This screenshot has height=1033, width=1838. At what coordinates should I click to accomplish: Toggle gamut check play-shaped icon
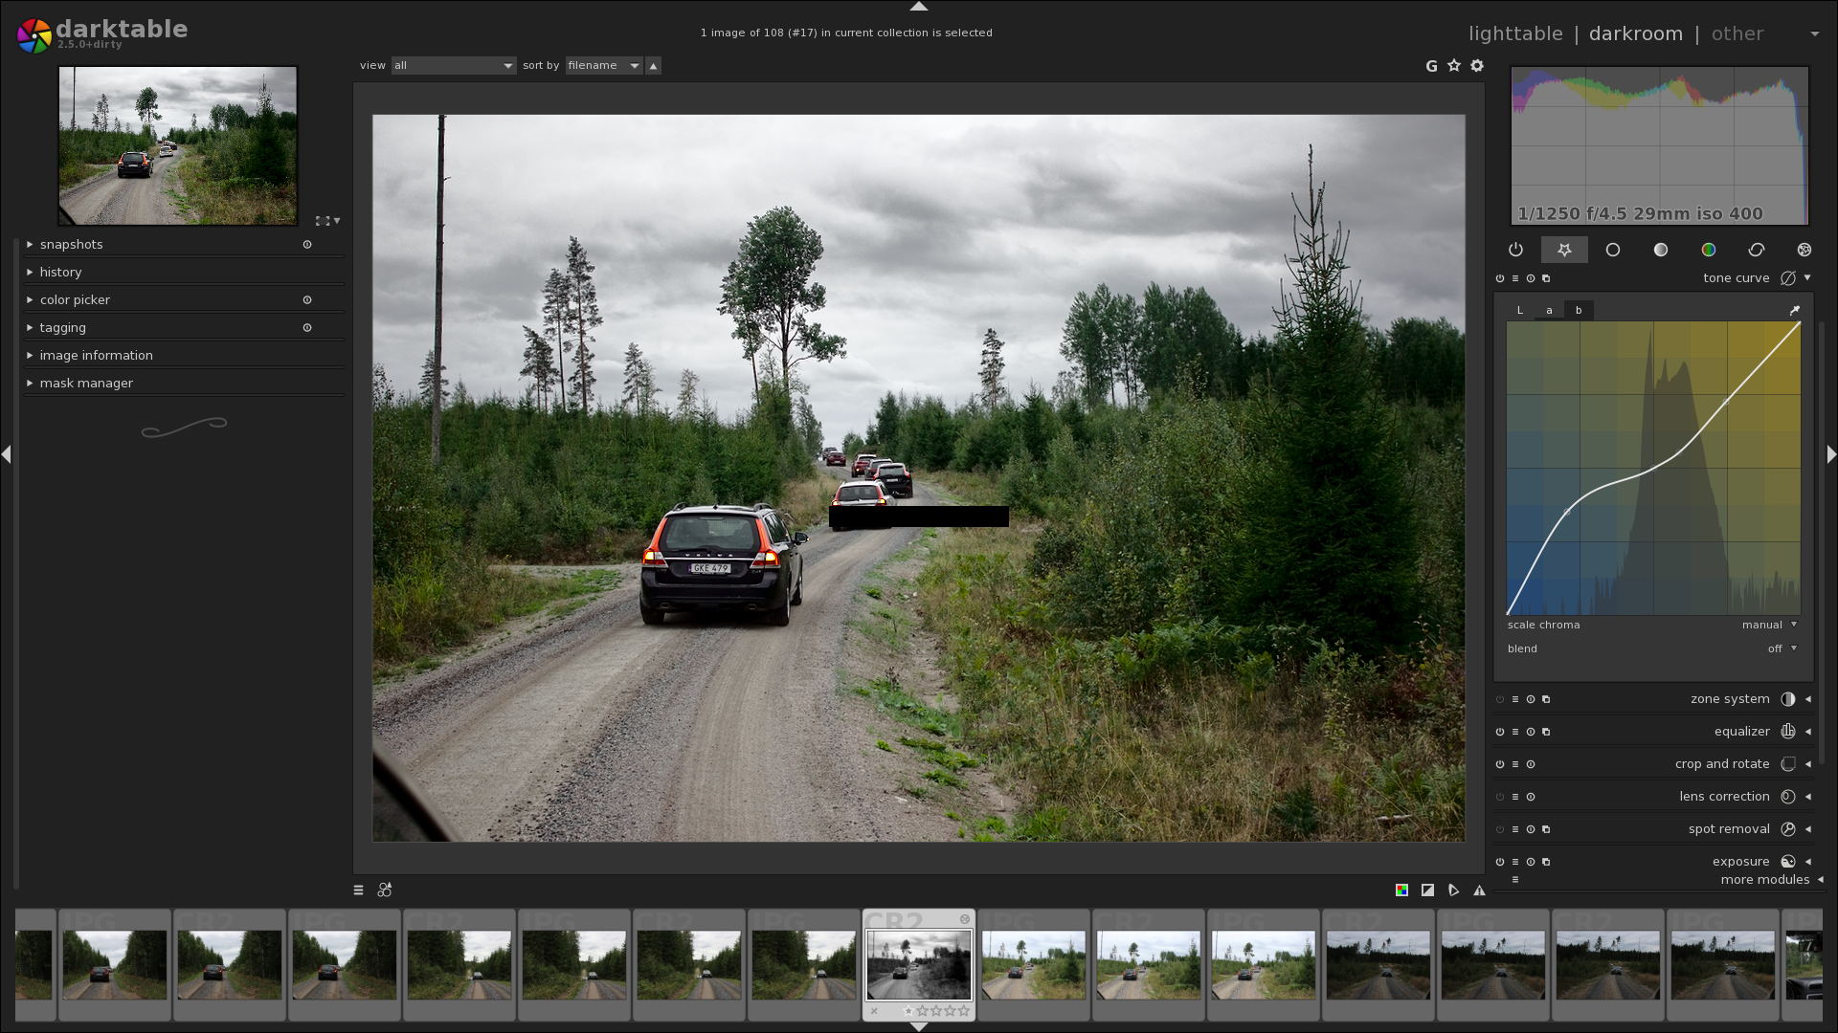pyautogui.click(x=1453, y=890)
